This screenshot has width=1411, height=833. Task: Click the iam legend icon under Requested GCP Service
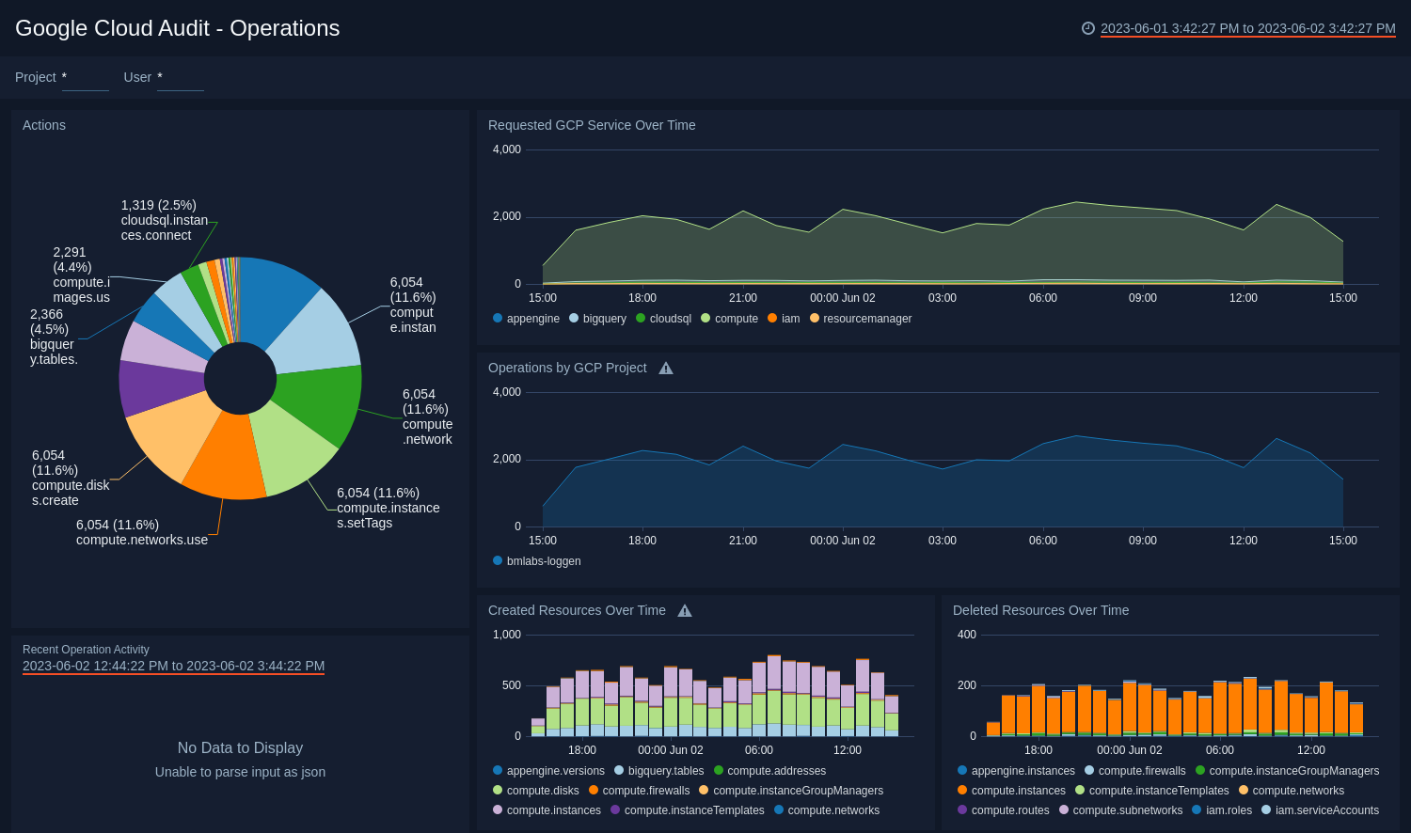770,319
